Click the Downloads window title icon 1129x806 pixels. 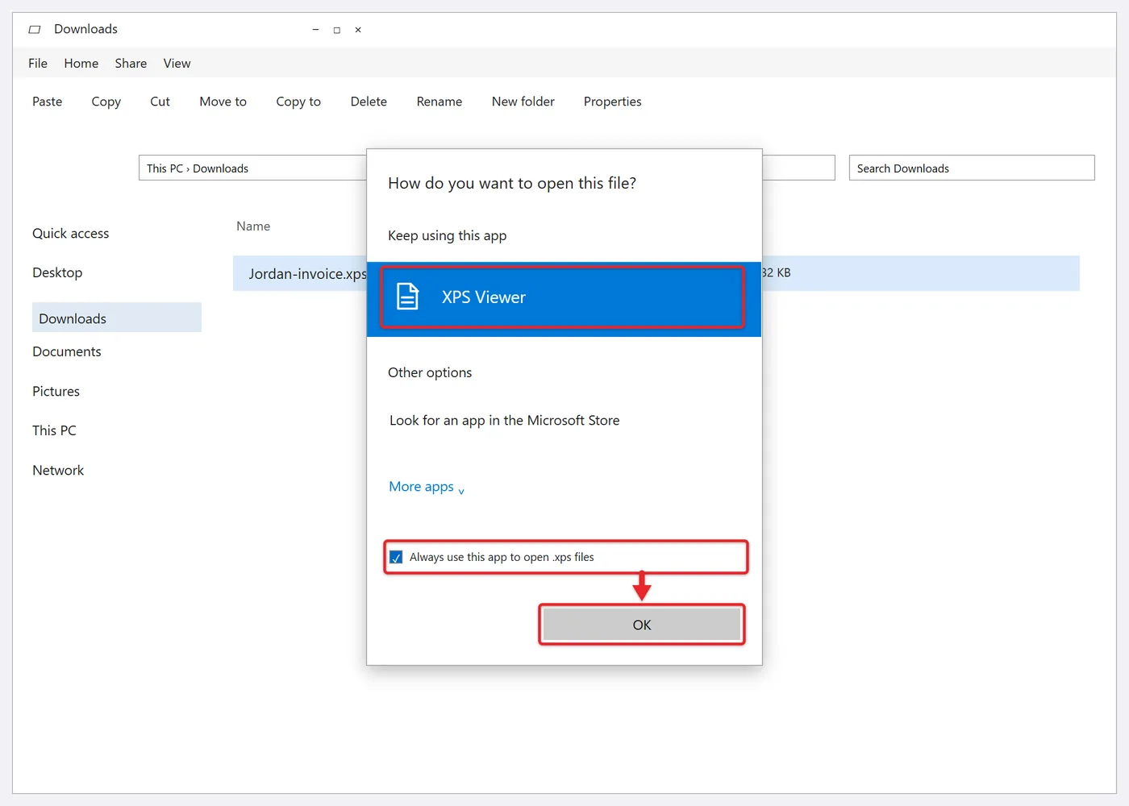click(35, 30)
